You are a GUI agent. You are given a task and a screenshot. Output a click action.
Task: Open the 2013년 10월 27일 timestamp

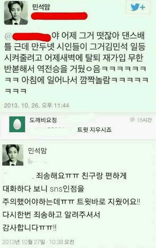(38, 242)
